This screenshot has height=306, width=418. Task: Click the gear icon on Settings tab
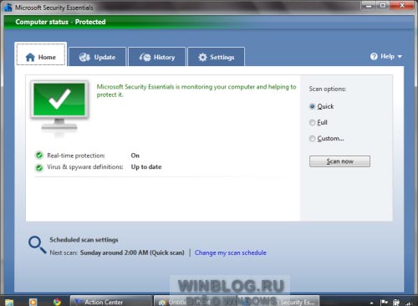[x=202, y=57]
